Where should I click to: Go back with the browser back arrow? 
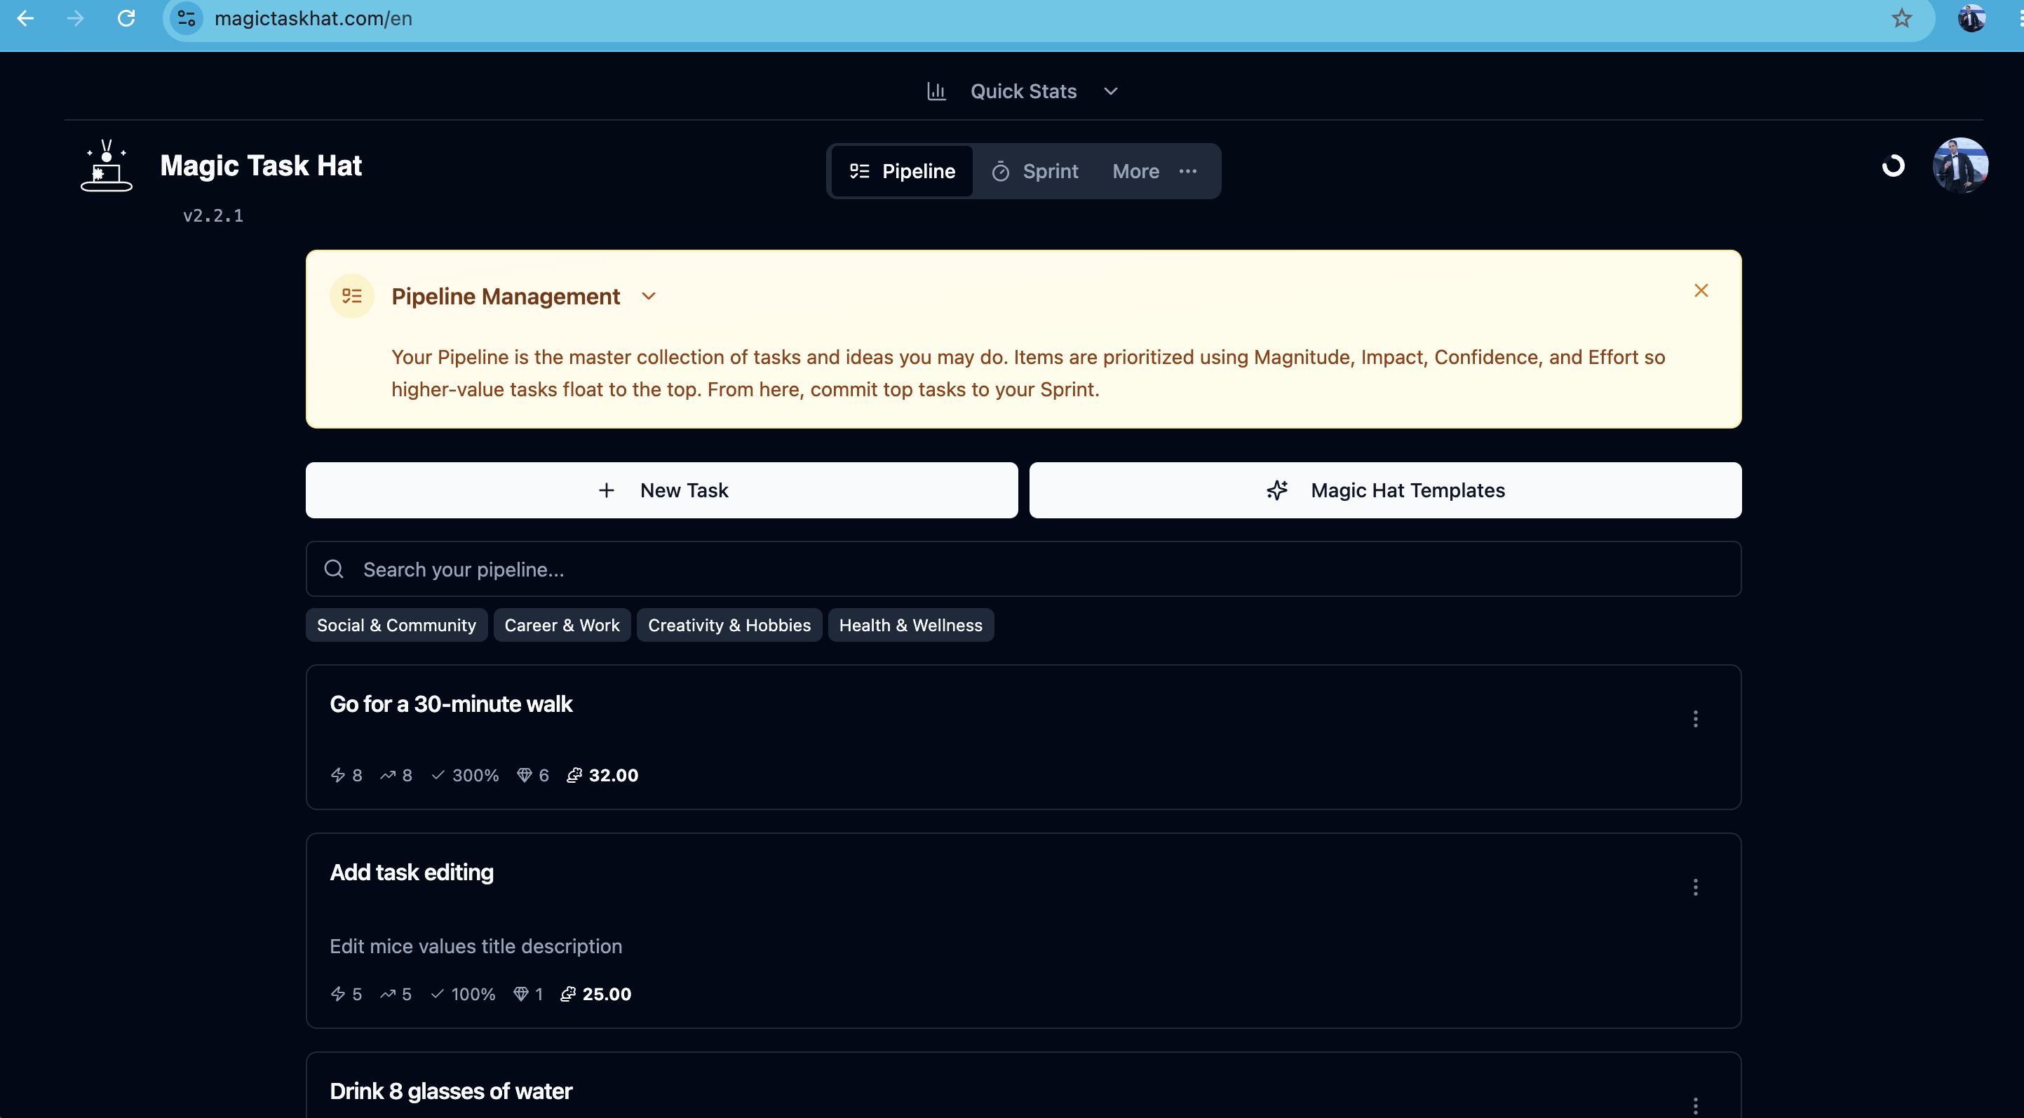coord(25,18)
